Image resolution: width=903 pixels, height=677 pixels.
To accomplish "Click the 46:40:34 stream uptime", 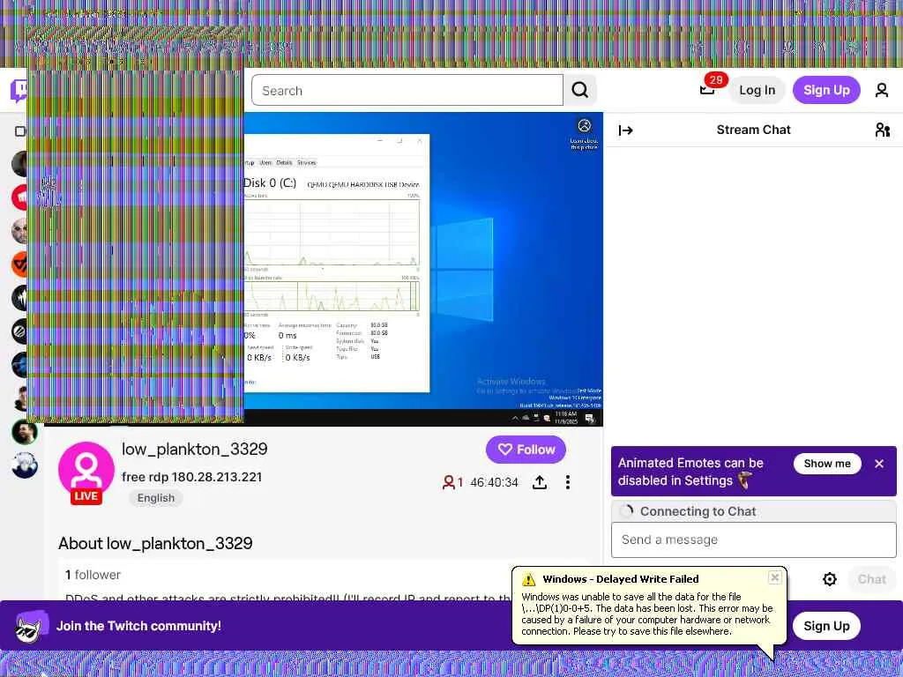I will pos(494,482).
